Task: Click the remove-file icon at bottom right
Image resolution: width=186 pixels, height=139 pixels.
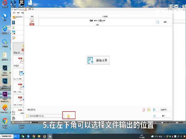Action: (144, 110)
